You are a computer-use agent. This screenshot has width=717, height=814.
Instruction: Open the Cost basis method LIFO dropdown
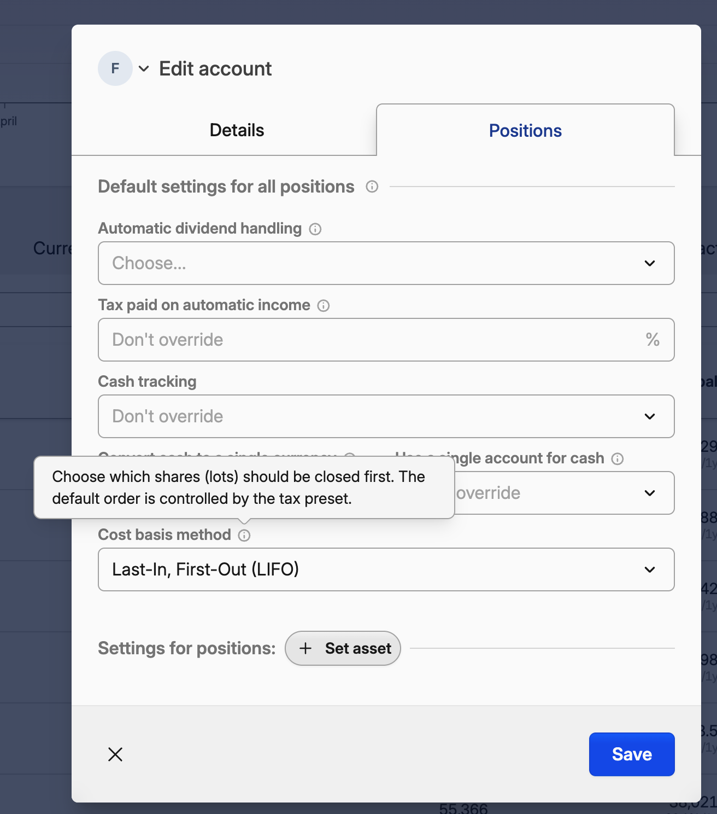pyautogui.click(x=386, y=569)
